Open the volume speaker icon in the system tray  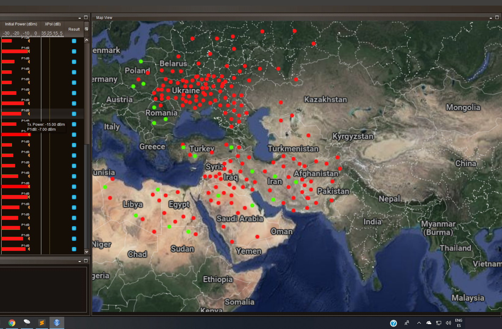pos(448,323)
